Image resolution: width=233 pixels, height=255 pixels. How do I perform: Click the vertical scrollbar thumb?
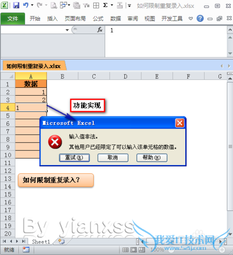point(230,146)
